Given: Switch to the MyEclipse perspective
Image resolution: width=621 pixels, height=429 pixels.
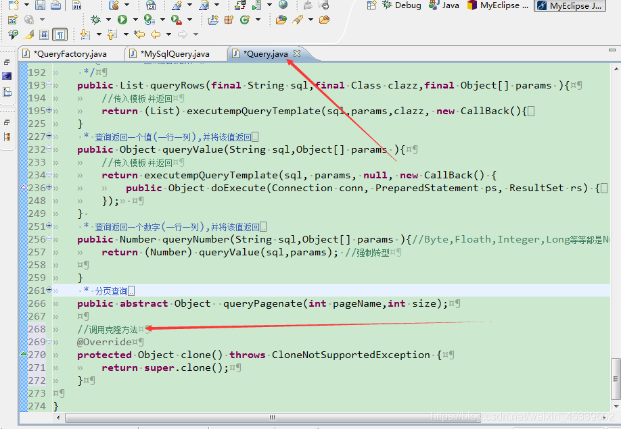Looking at the screenshot, I should [x=497, y=5].
